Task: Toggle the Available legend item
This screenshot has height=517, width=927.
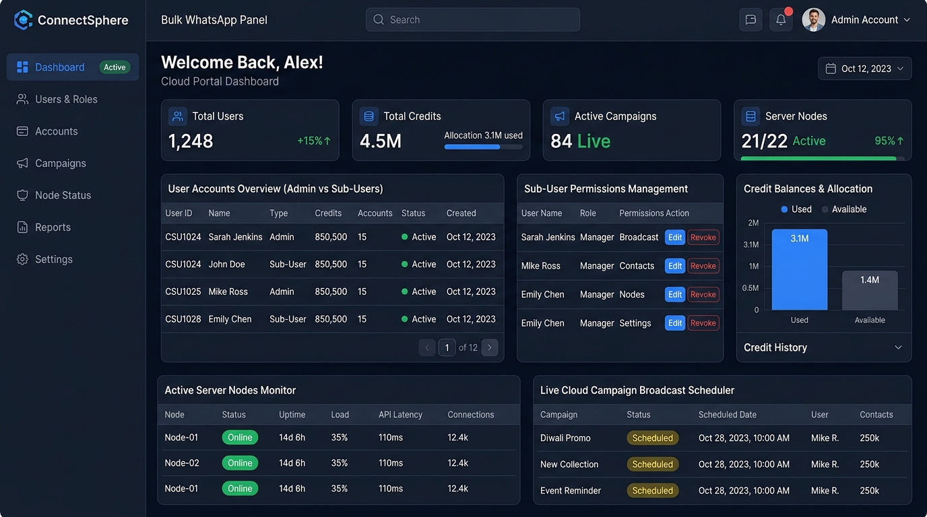Action: click(844, 209)
